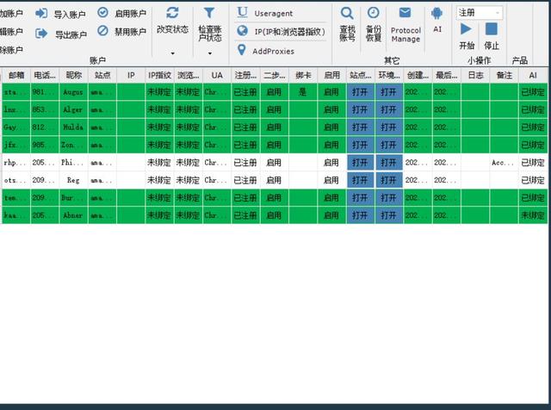Select the nickname cell 'Mulda'
551x410 pixels.
pos(73,127)
